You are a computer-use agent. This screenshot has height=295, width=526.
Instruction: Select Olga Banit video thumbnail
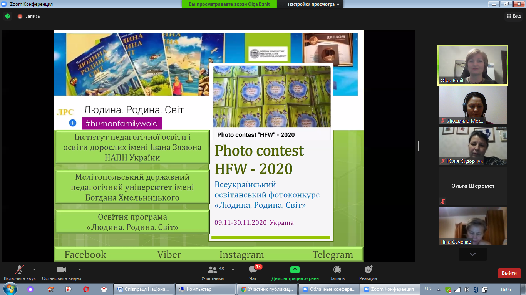pyautogui.click(x=473, y=65)
